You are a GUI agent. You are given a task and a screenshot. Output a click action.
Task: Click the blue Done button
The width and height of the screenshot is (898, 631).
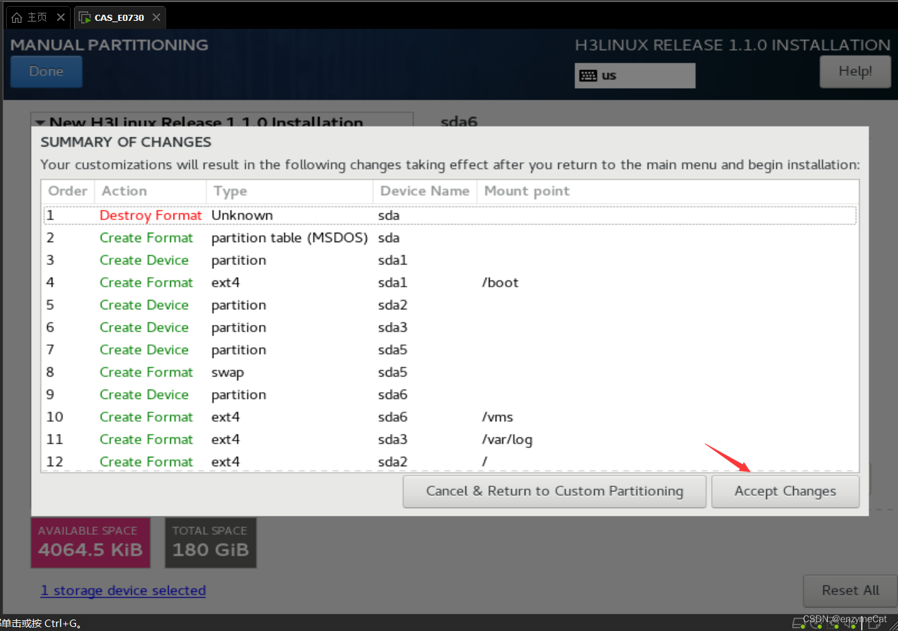(46, 71)
